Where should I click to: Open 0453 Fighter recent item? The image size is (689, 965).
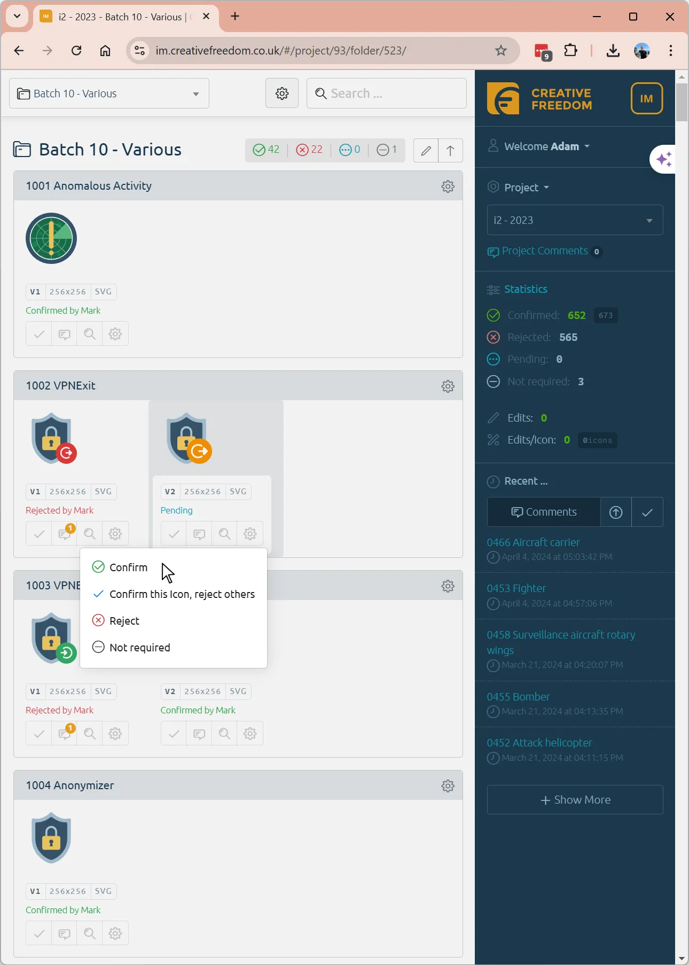(x=516, y=588)
